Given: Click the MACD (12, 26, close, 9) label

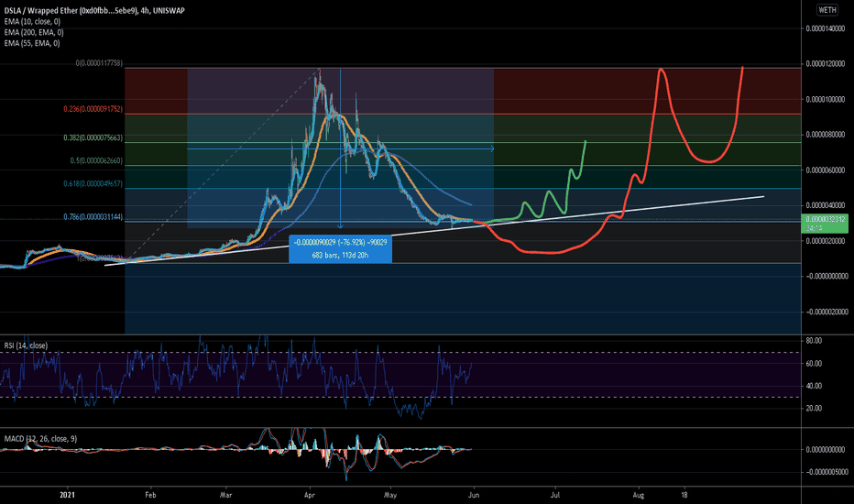Looking at the screenshot, I should (40, 439).
